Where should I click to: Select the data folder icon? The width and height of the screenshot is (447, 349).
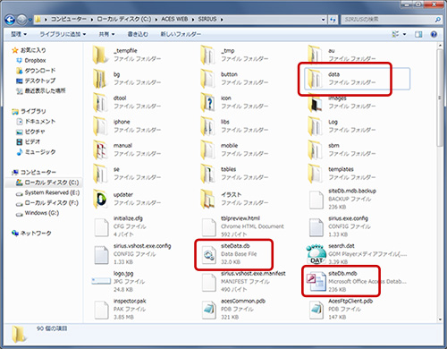click(x=315, y=79)
